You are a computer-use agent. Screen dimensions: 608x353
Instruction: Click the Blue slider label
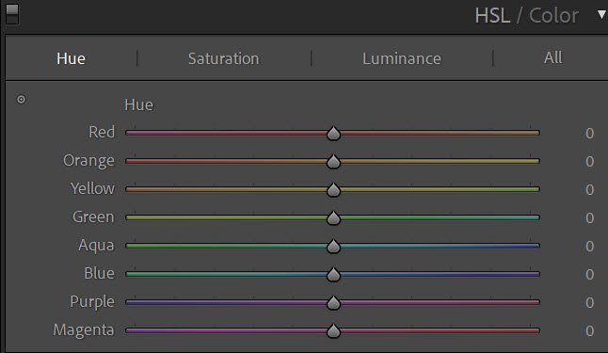point(99,273)
